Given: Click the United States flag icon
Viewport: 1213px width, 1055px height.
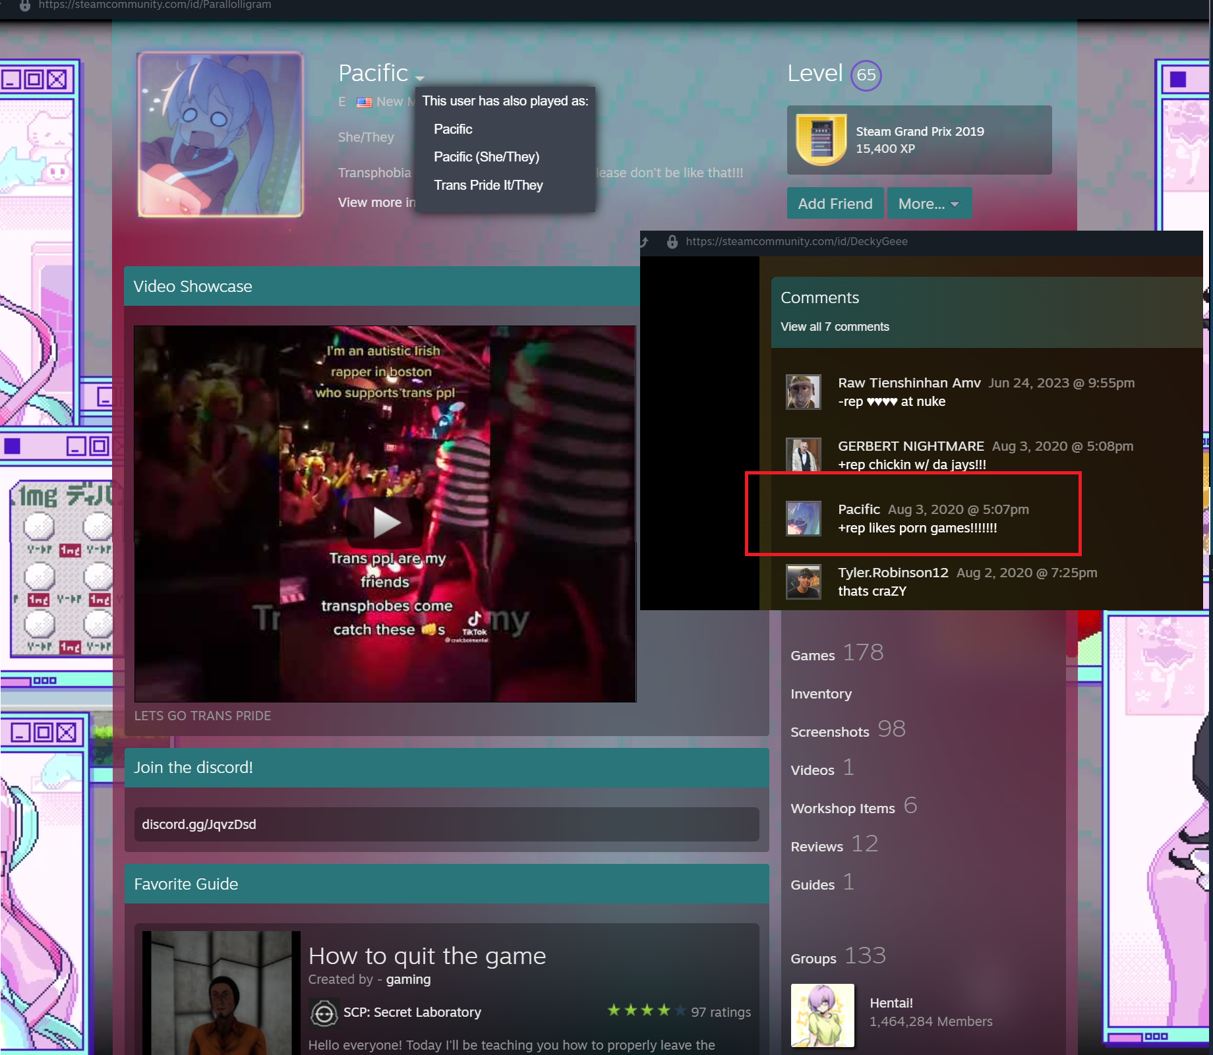Looking at the screenshot, I should point(364,102).
